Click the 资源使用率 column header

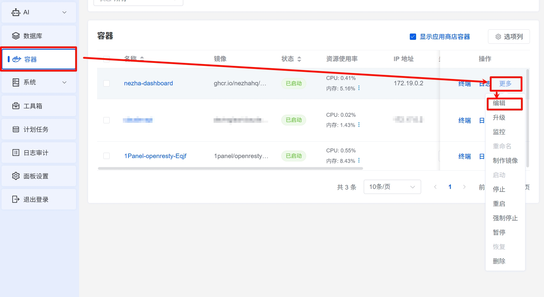342,59
